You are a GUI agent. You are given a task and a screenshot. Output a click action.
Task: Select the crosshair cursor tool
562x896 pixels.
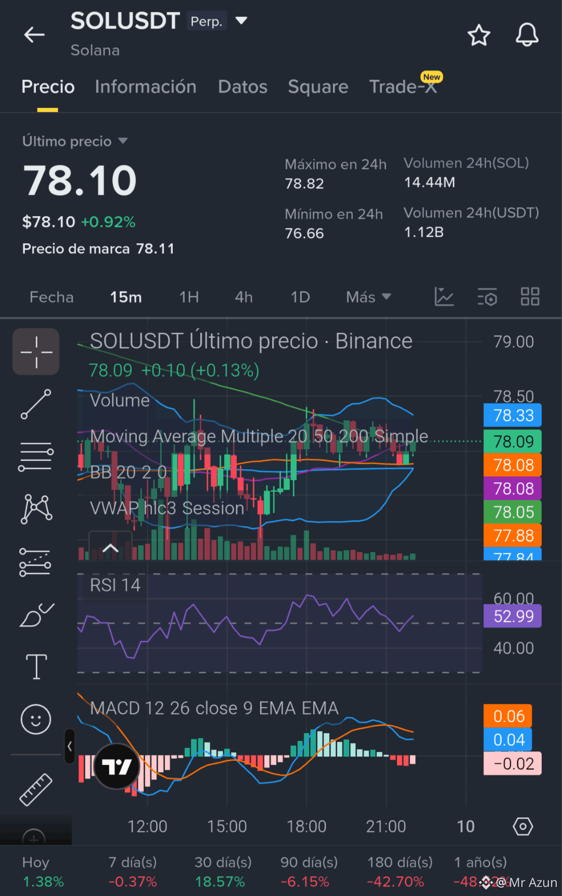[36, 352]
